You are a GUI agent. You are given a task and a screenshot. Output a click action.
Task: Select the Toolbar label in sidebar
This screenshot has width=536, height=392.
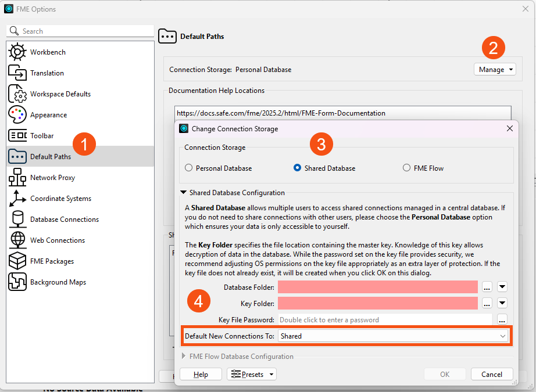[42, 135]
